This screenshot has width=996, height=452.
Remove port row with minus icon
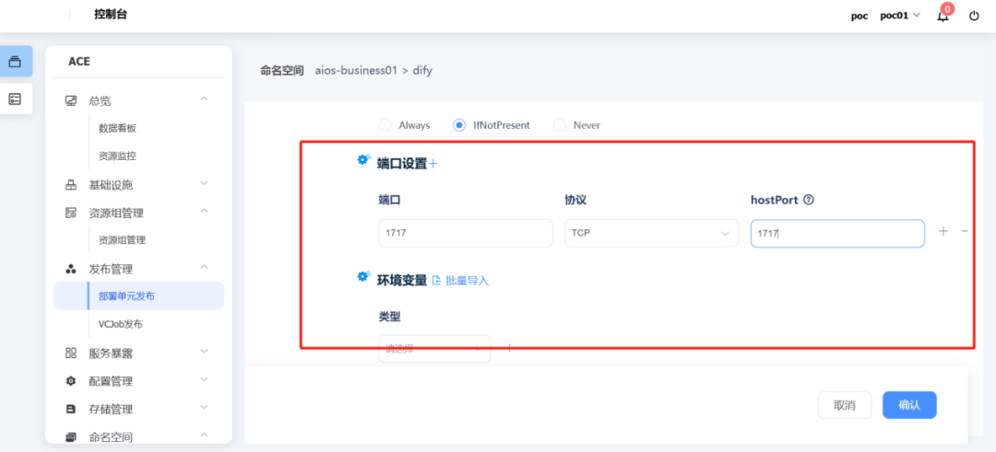pos(965,231)
